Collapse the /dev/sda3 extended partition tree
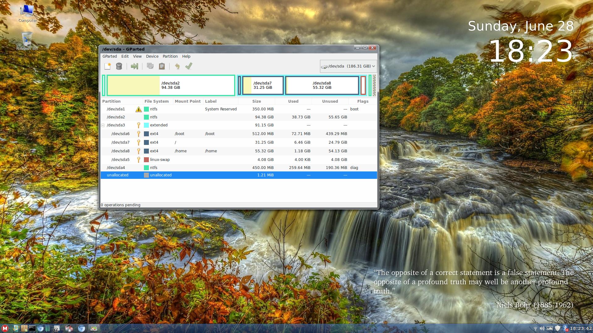 [103, 125]
